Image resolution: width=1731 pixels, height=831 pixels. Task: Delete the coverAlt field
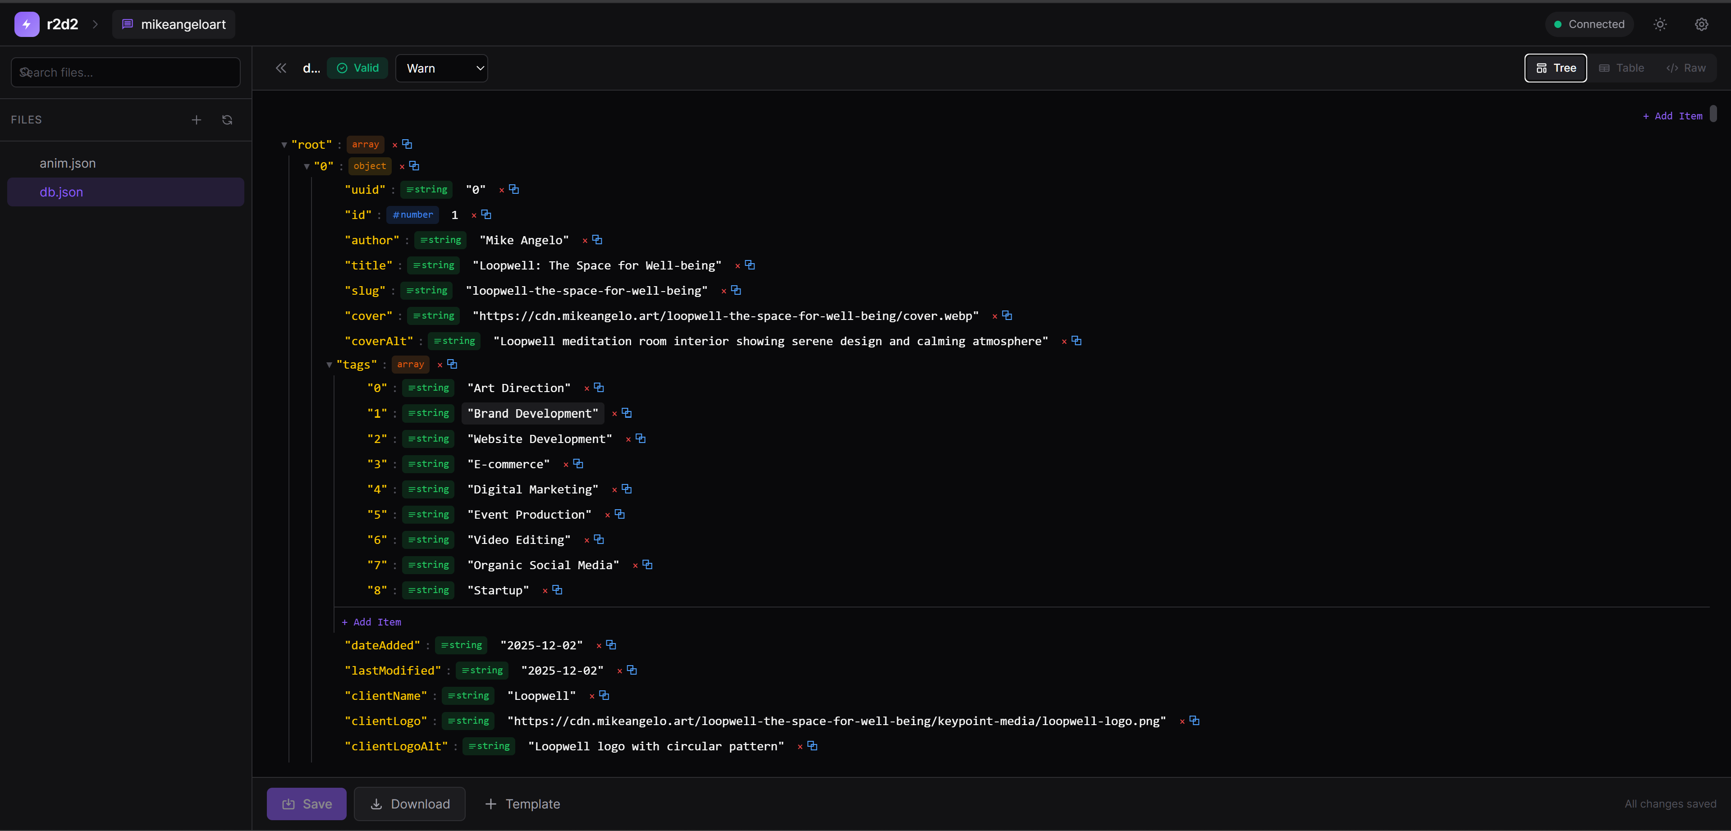(x=1064, y=342)
